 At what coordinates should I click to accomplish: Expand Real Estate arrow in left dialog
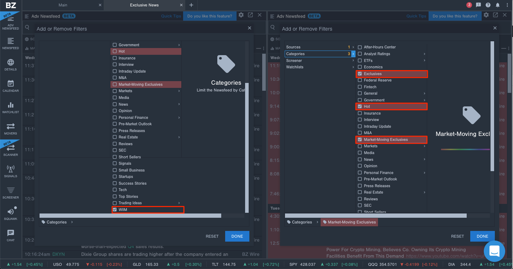179,137
